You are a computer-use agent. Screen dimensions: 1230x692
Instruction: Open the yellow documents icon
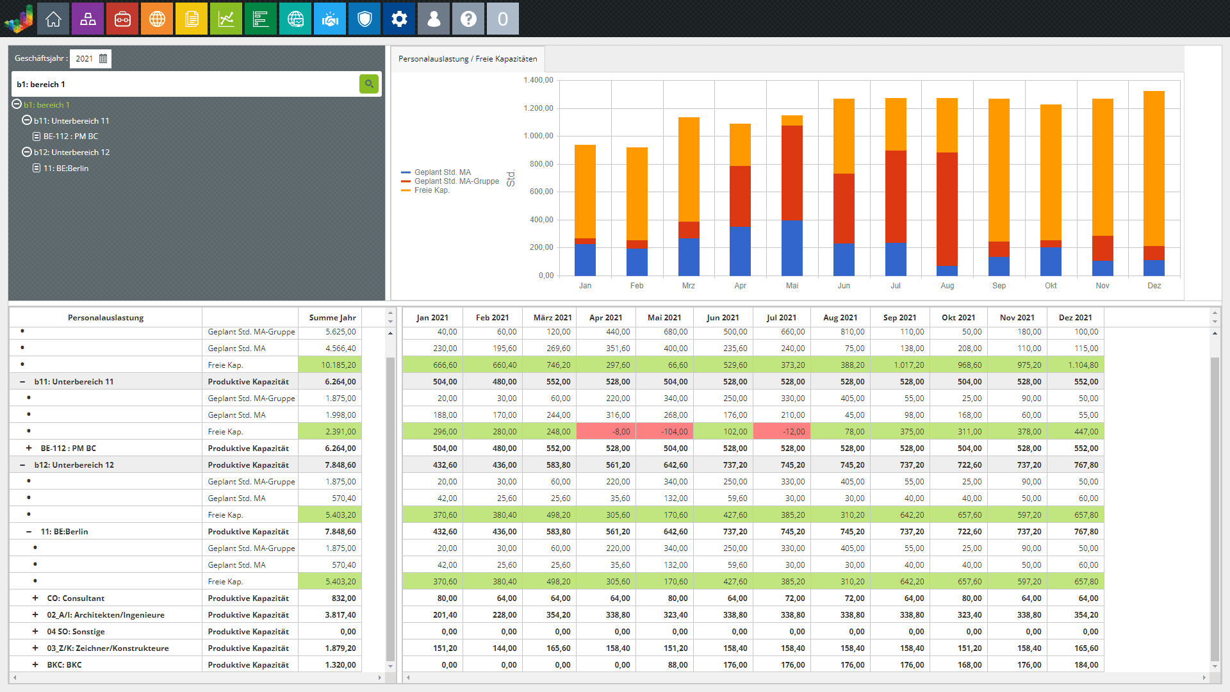[192, 19]
